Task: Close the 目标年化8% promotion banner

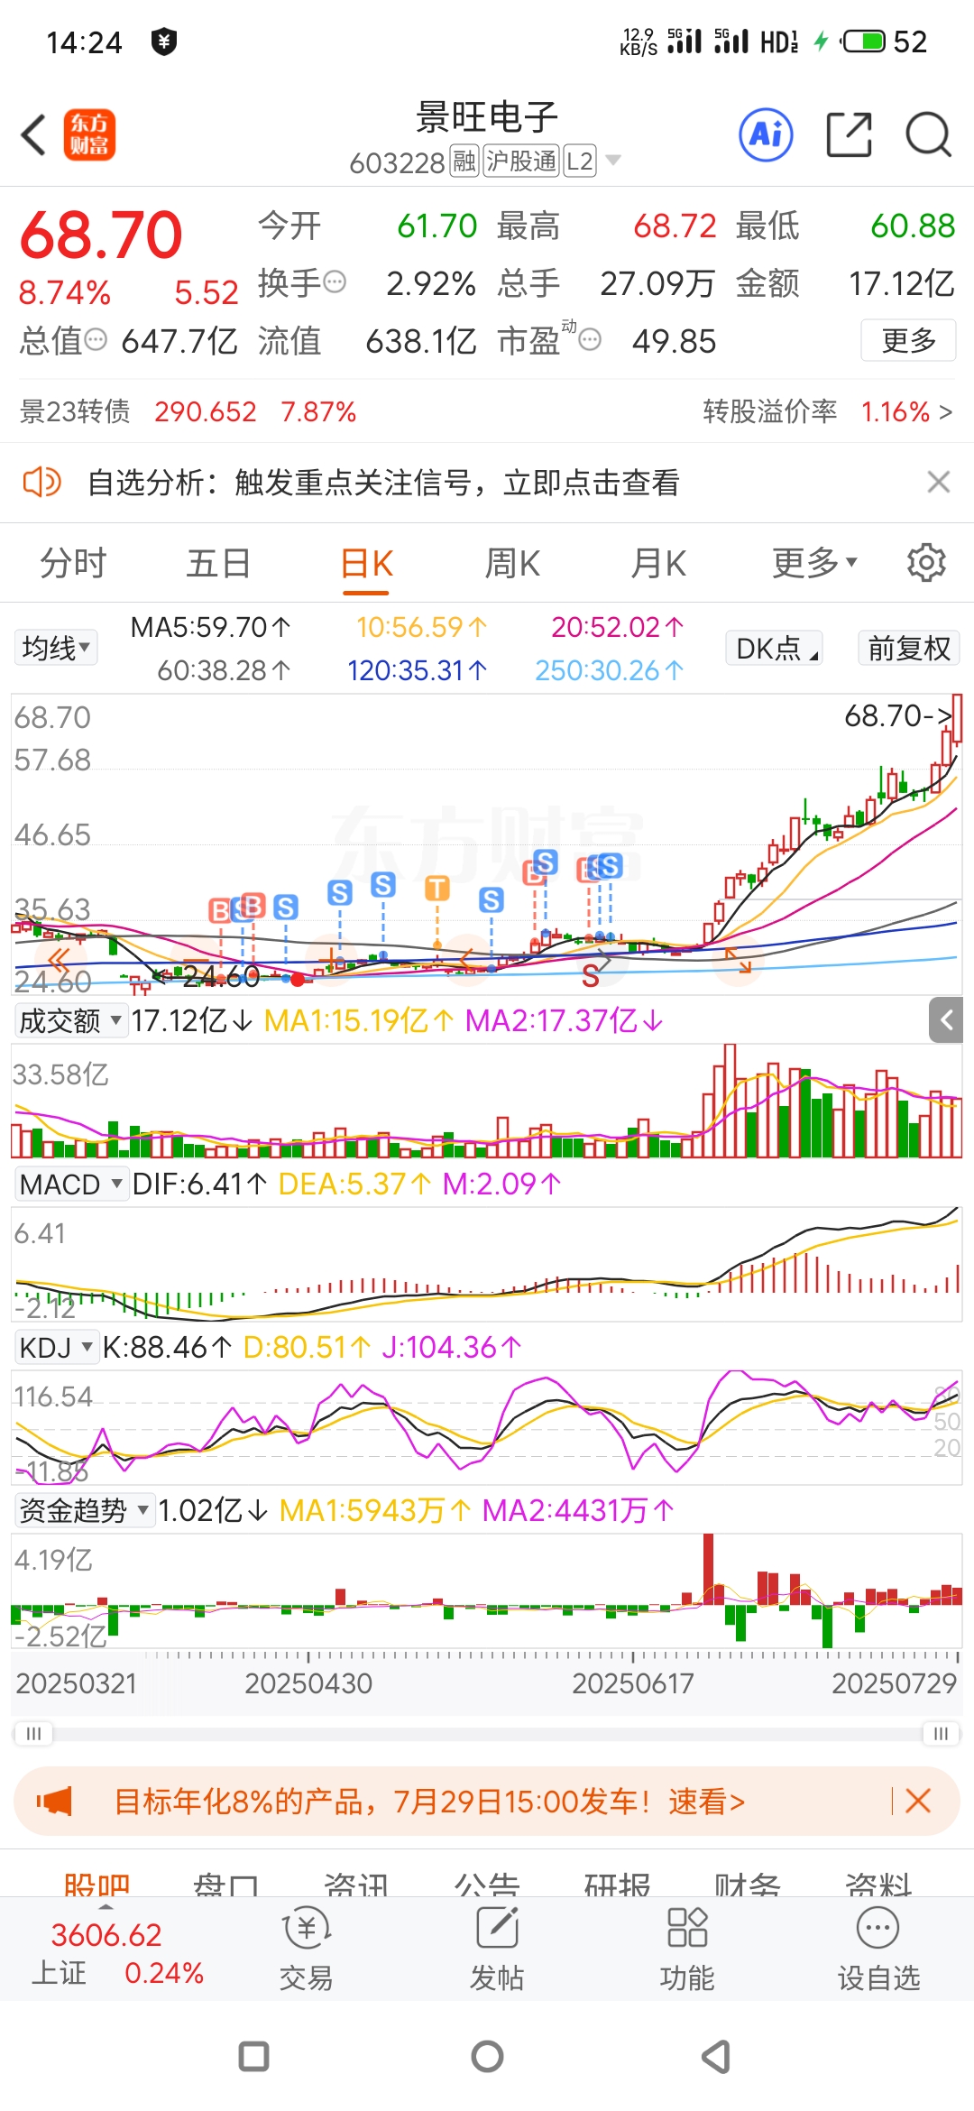Action: pos(918,1802)
